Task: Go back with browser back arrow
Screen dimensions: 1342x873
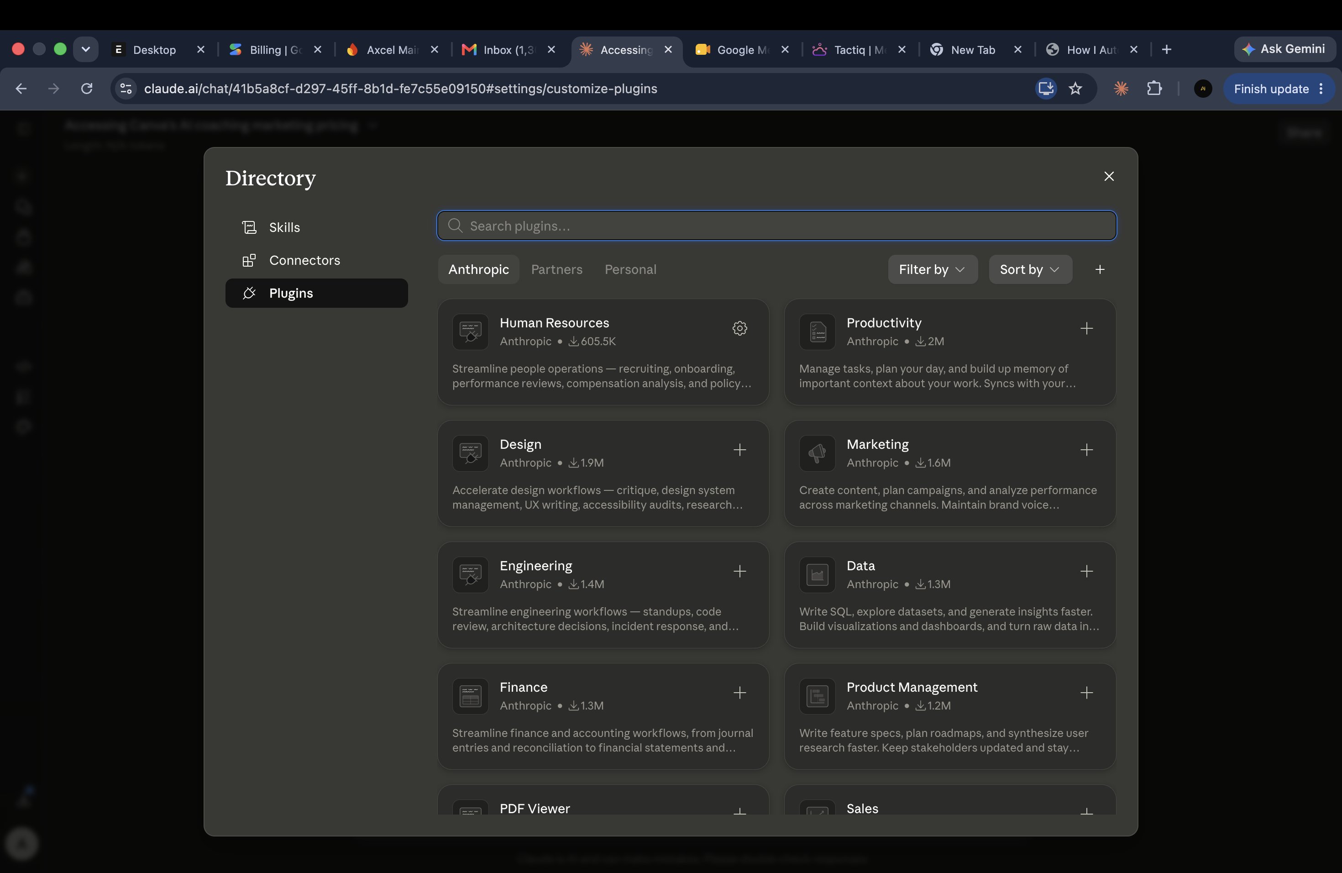Action: click(21, 89)
